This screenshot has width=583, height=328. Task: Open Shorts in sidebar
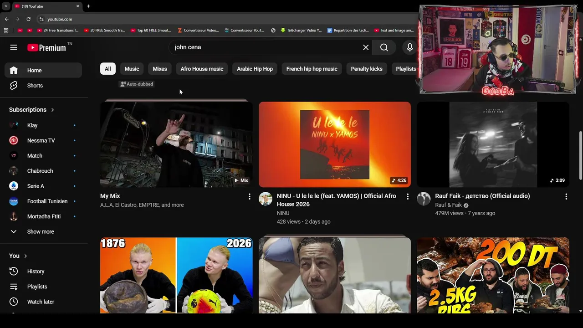[x=43, y=86]
